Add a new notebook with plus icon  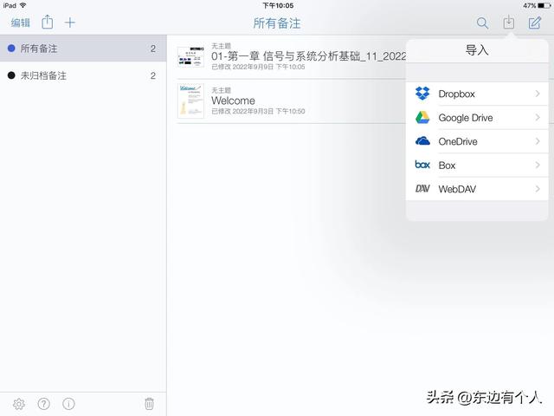pos(70,23)
